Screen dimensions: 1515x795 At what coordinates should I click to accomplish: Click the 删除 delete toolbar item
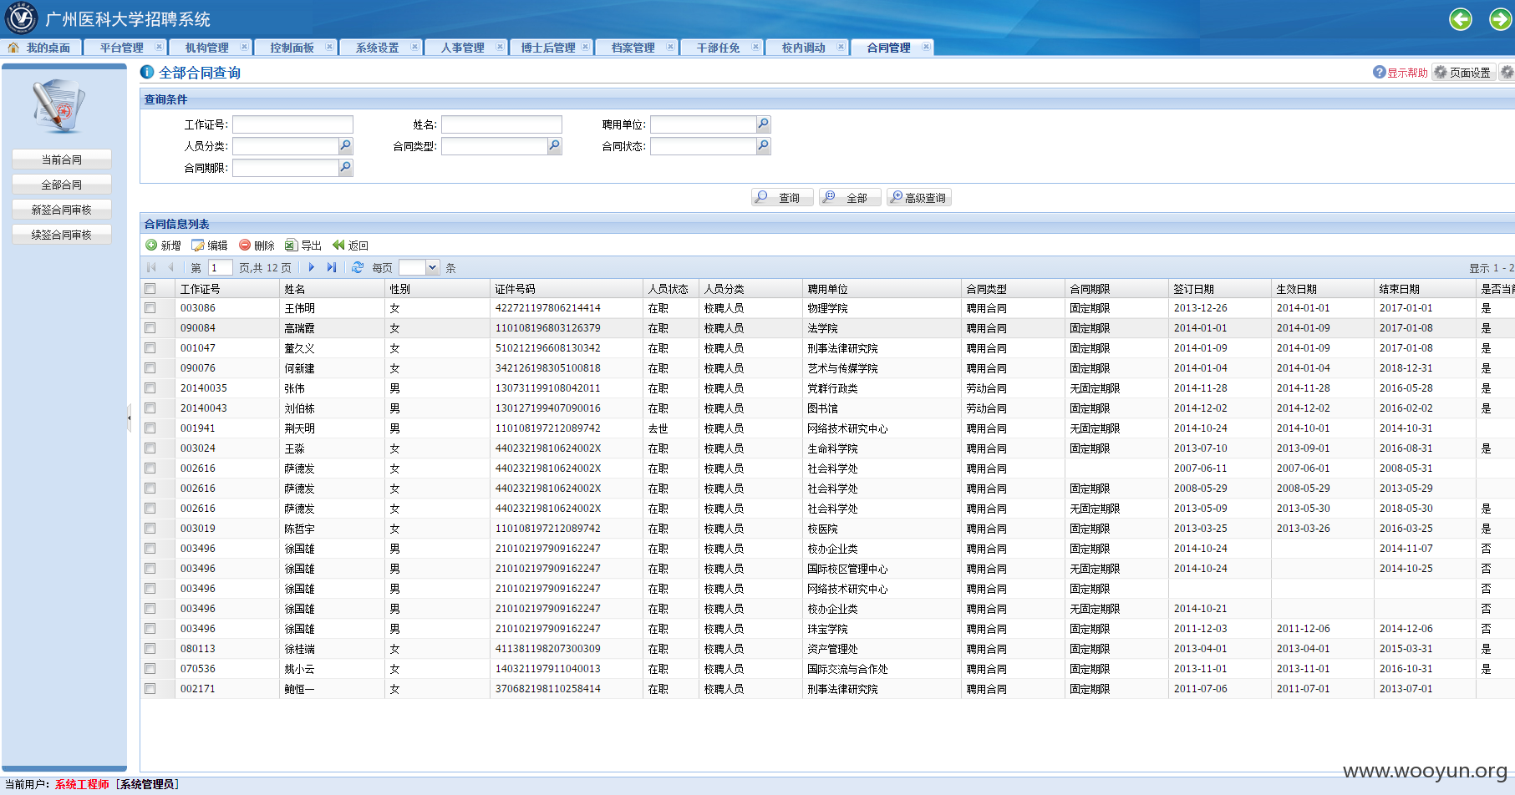(257, 246)
